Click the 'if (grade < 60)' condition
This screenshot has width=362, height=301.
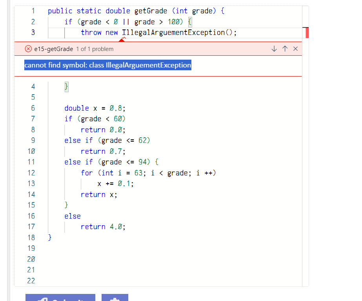click(x=95, y=119)
